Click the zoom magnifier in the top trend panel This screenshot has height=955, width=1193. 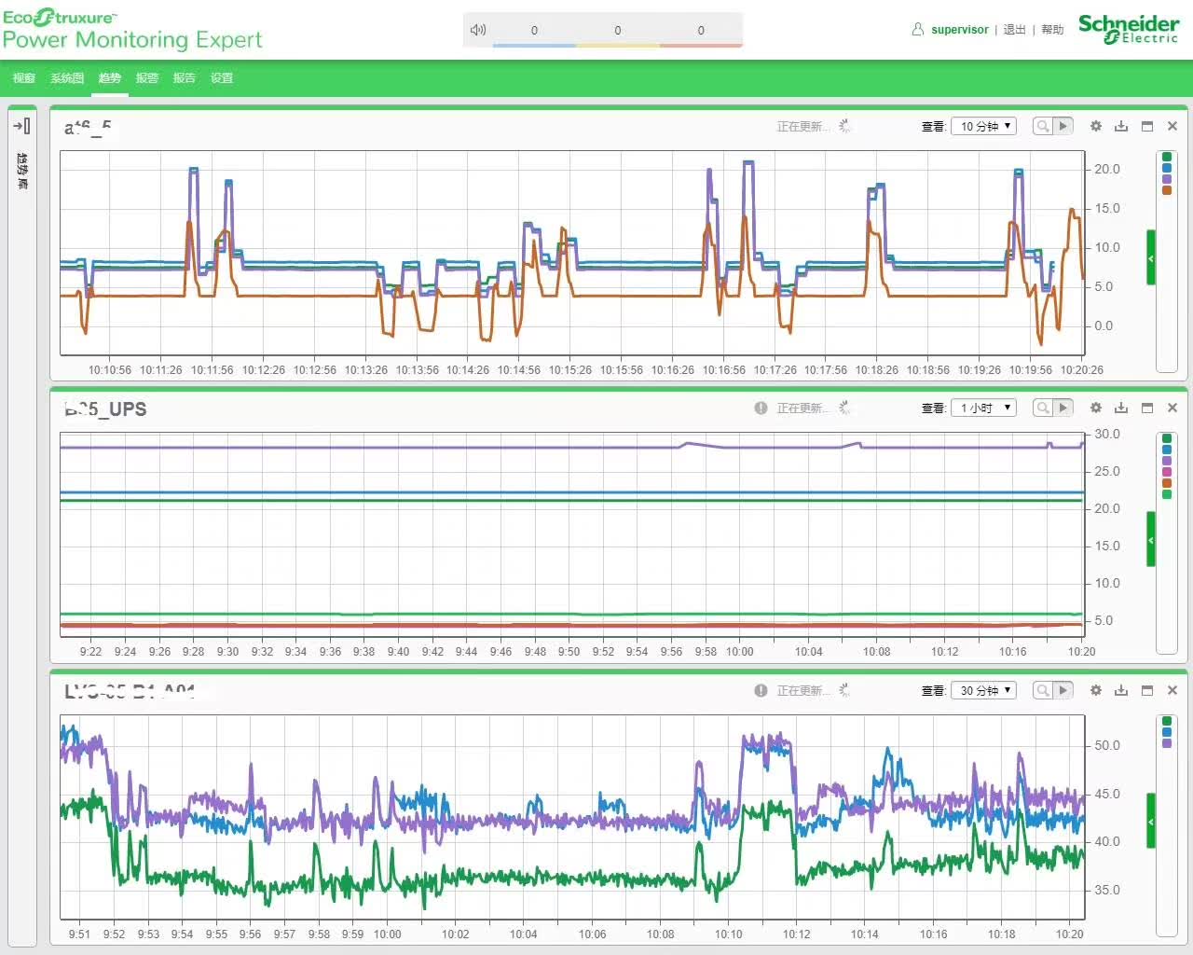tap(1043, 126)
